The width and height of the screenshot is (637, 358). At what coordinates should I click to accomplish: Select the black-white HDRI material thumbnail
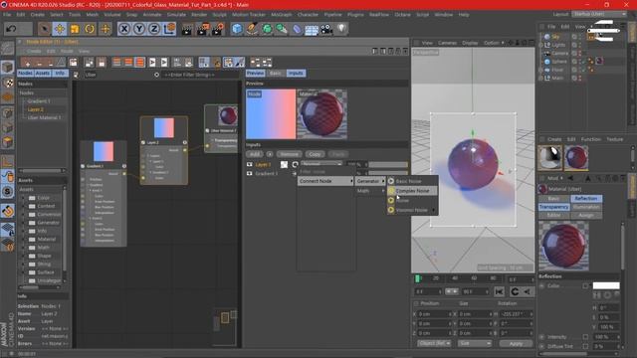pos(550,157)
